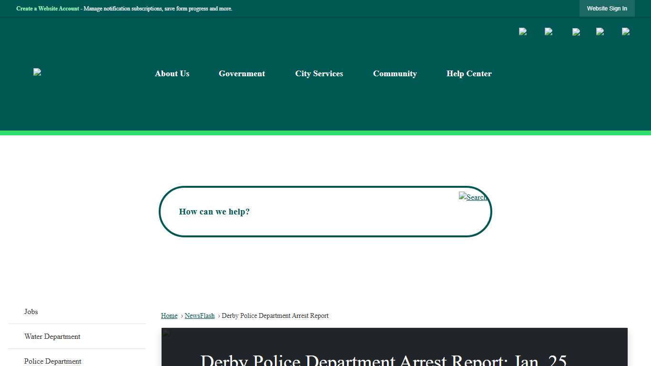Open the About Us dropdown menu

click(x=172, y=73)
